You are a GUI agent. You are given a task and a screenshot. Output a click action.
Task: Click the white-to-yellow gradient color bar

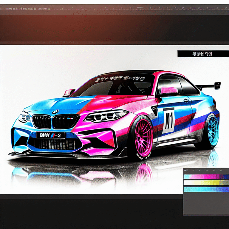[206, 183]
